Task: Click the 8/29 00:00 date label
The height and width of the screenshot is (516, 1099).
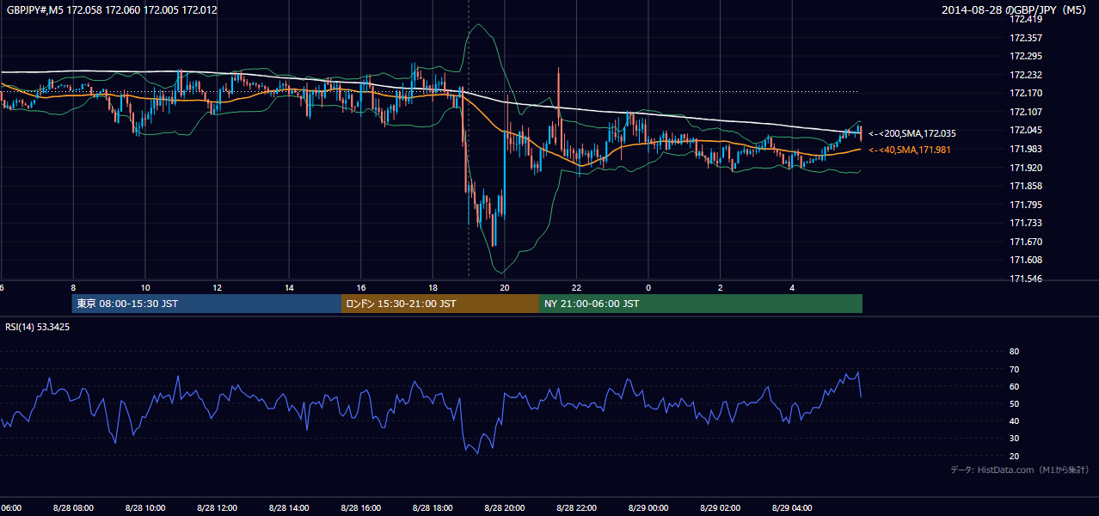Action: (x=648, y=507)
